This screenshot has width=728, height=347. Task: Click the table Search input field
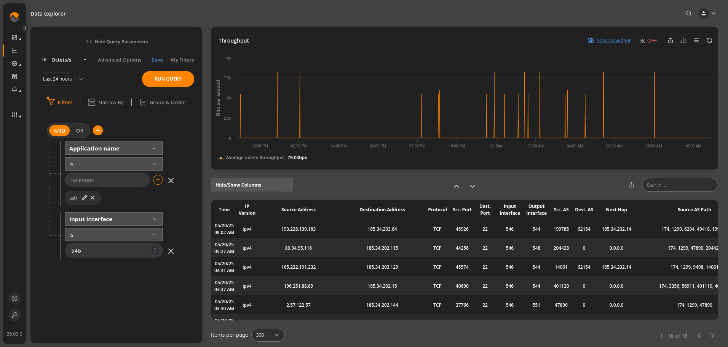point(680,185)
